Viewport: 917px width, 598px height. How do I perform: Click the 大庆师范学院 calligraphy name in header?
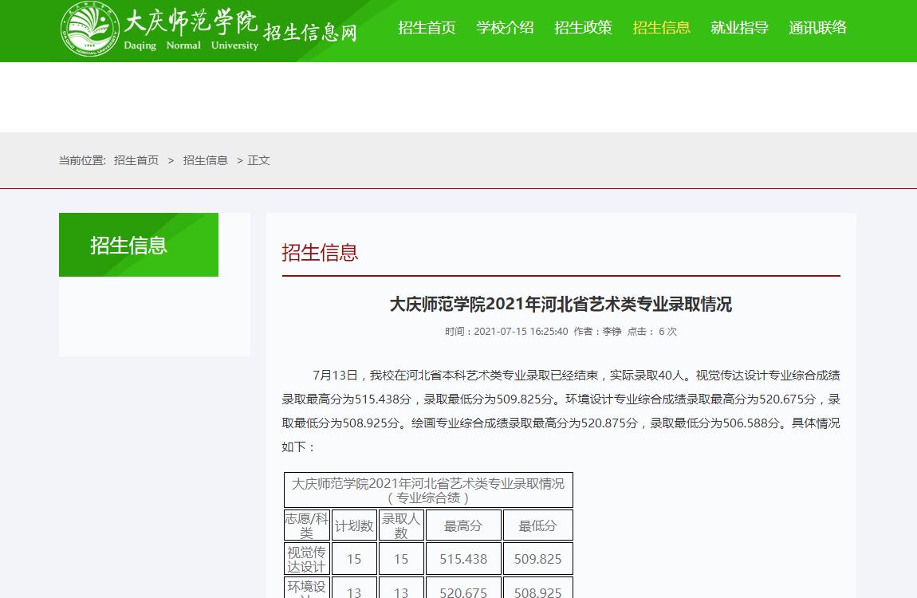click(x=191, y=22)
